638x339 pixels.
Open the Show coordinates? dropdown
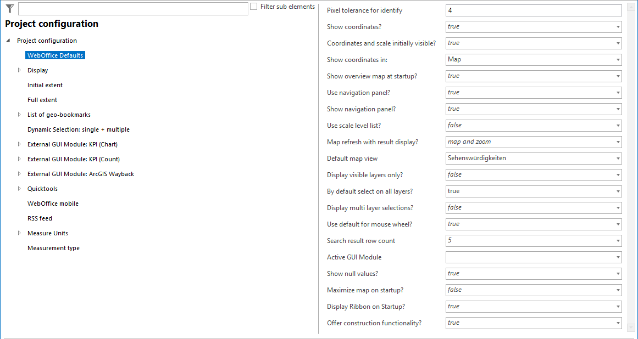(618, 26)
